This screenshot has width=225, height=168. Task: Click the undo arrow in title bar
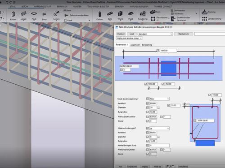coord(7,2)
